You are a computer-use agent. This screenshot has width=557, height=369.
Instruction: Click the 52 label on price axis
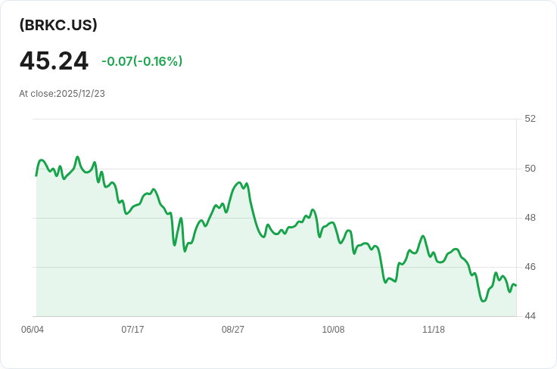(530, 119)
